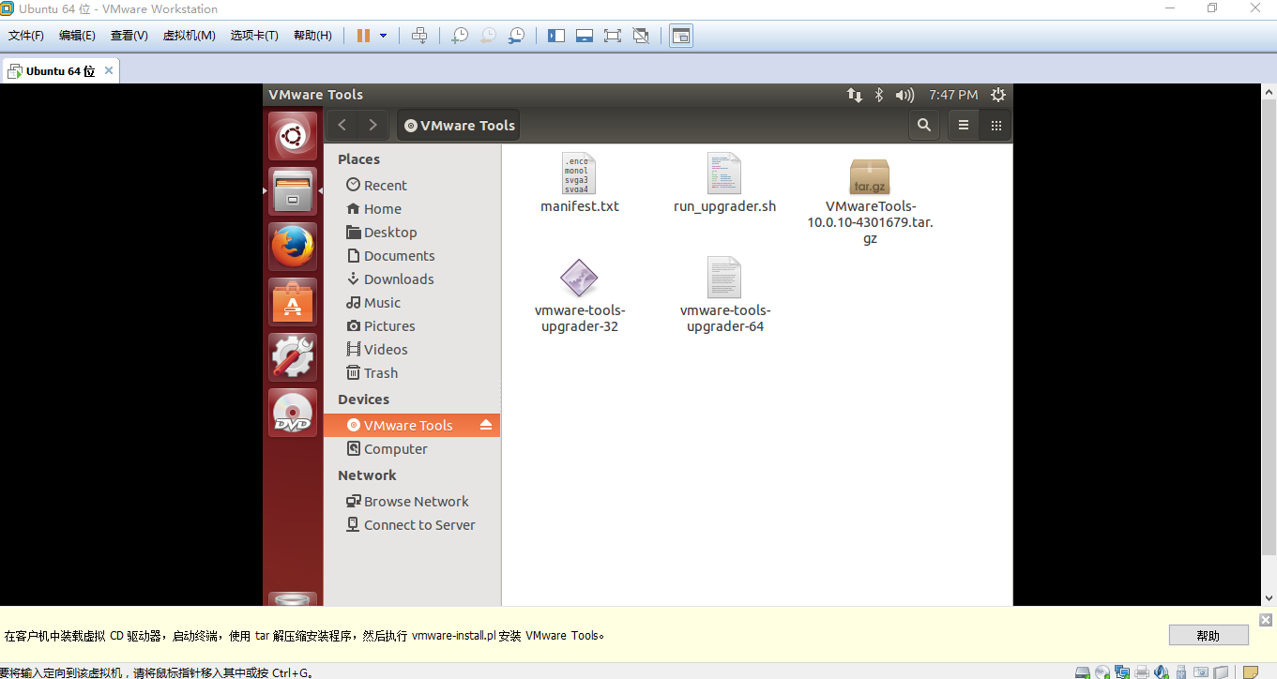Dismiss the yellow VMware Tools hint bar
This screenshot has width=1277, height=679.
tap(1266, 620)
